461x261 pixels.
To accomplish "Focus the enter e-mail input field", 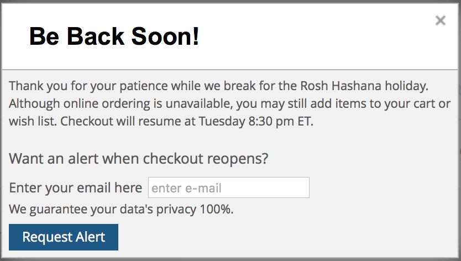I will click(228, 188).
